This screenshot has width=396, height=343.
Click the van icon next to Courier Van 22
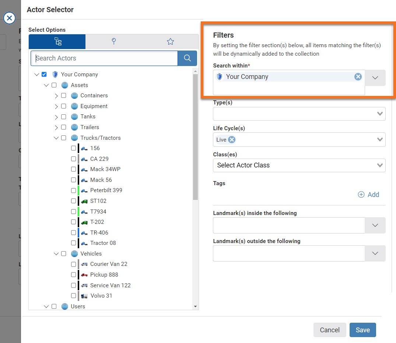click(84, 264)
